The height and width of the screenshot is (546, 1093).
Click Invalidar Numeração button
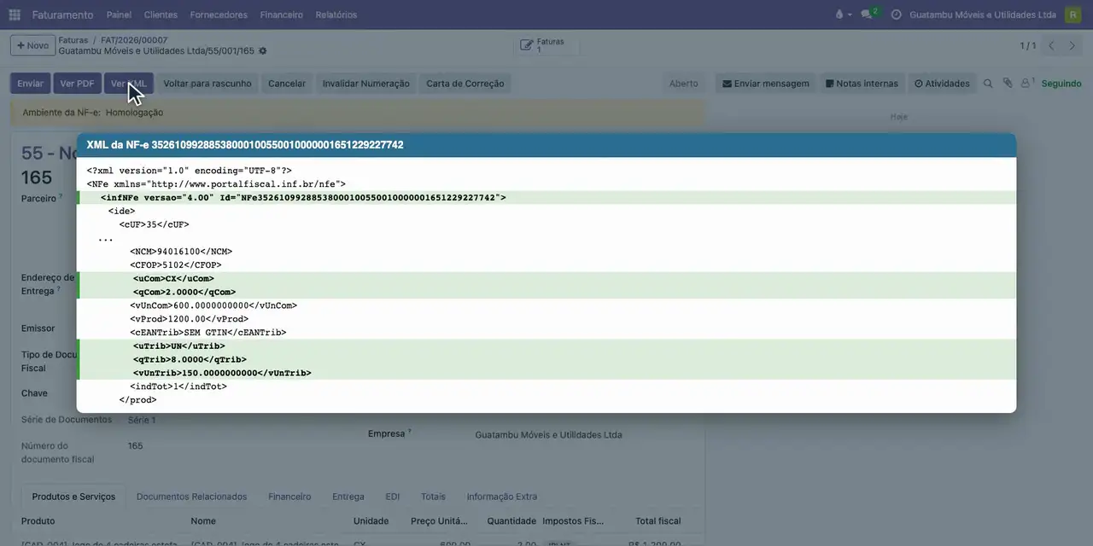(366, 84)
